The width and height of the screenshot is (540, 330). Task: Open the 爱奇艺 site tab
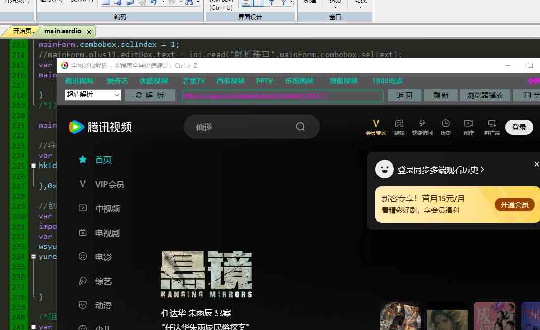[x=117, y=81]
